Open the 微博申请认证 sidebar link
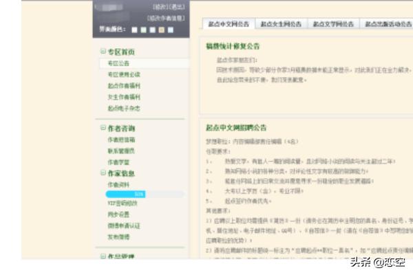The image size is (413, 275). click(124, 225)
